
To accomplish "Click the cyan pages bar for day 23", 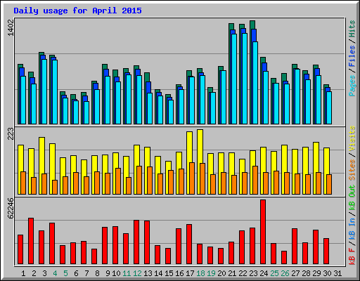I will [255, 83].
